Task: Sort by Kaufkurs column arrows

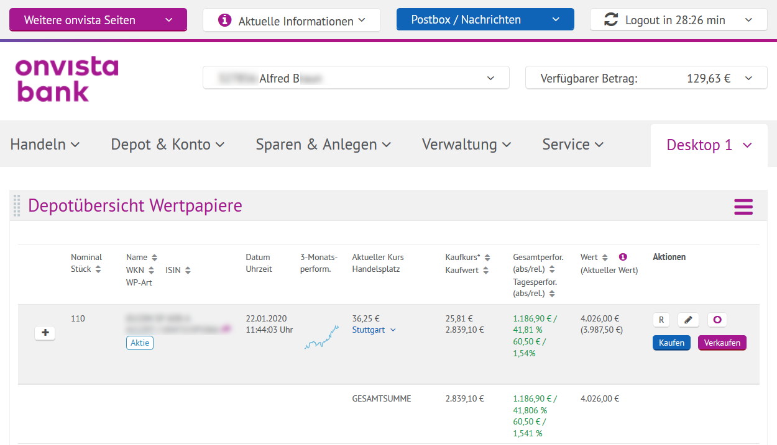Action: click(487, 257)
